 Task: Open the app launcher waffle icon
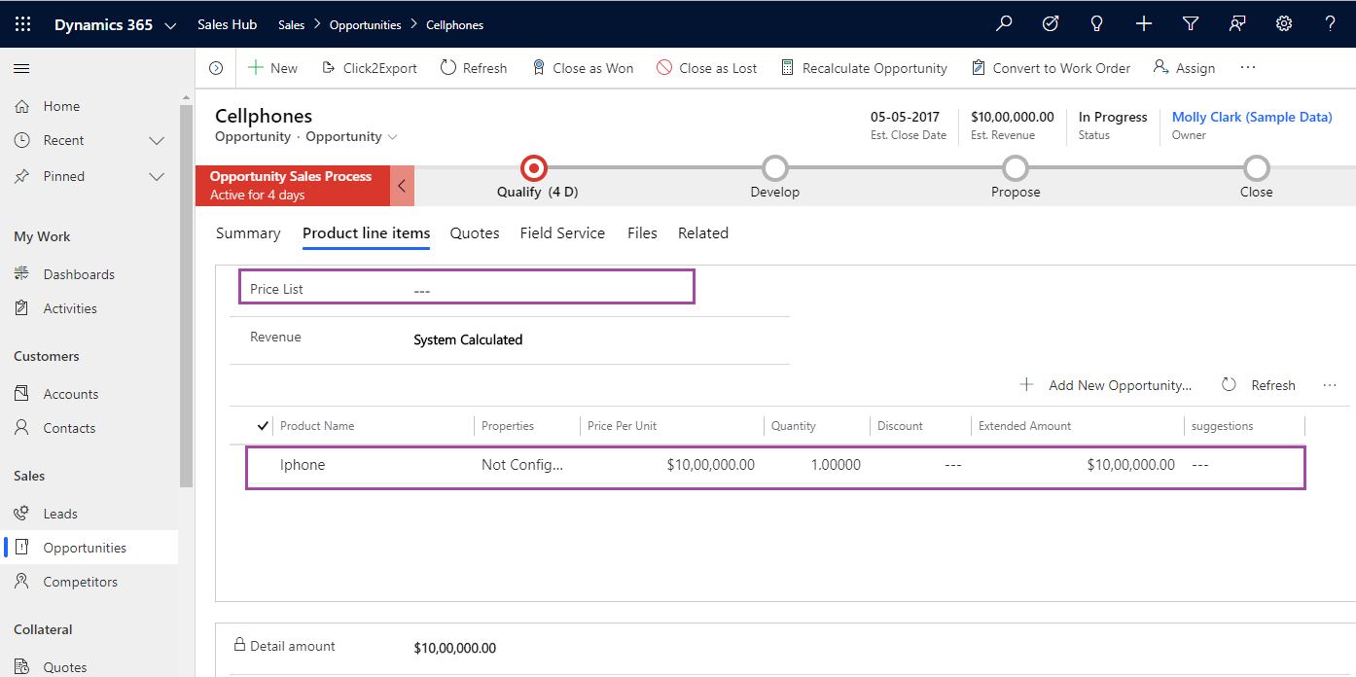(22, 24)
